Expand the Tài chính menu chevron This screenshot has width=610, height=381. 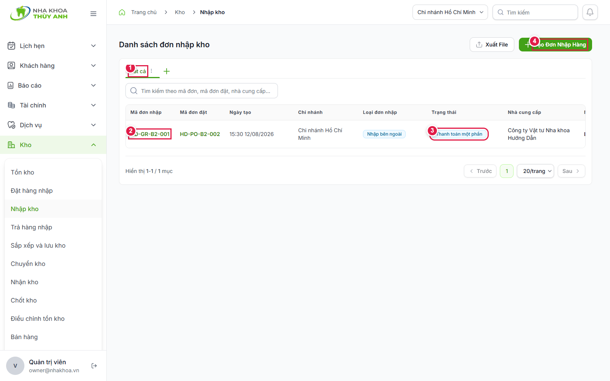93,105
